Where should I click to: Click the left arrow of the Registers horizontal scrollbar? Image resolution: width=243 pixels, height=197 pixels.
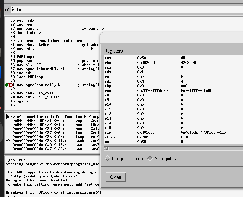[x=106, y=149]
